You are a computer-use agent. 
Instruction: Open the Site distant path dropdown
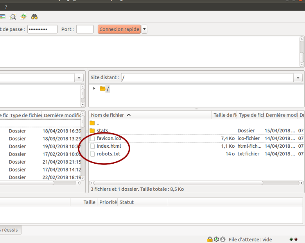click(x=298, y=78)
